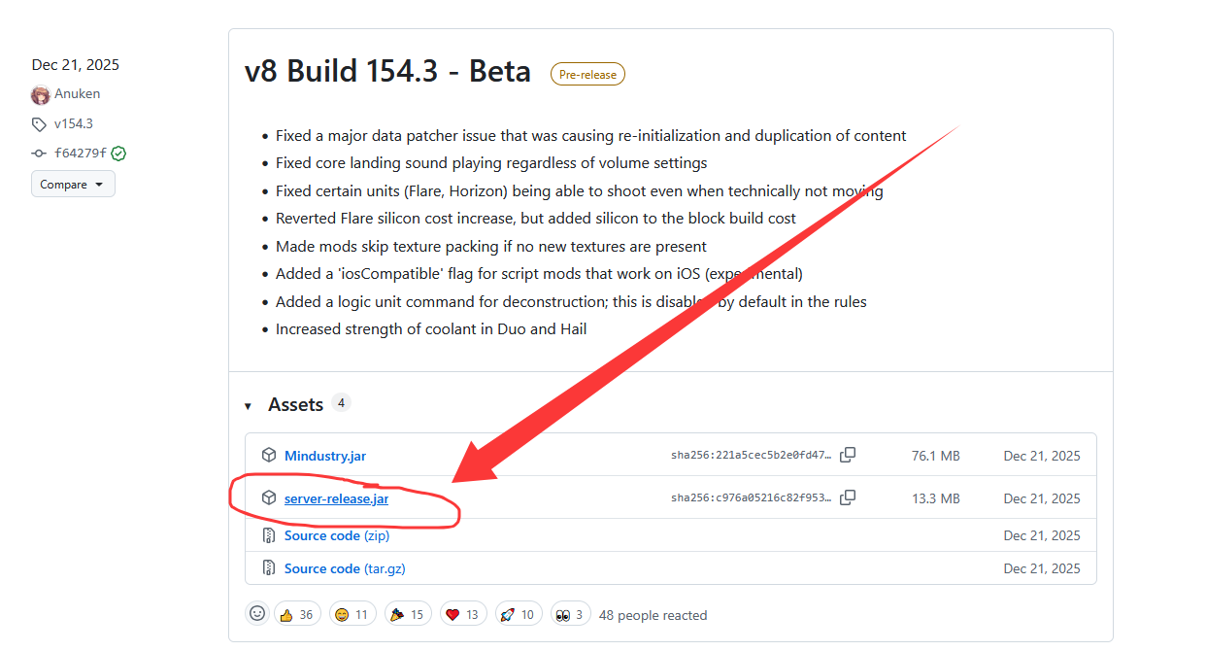The width and height of the screenshot is (1206, 651).
Task: Toggle the rocket reaction
Action: tap(517, 614)
